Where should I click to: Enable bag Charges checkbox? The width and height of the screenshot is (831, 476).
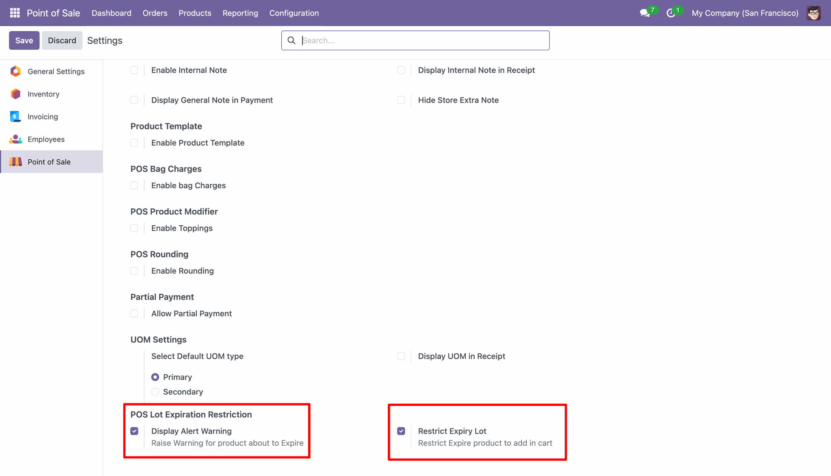[134, 185]
